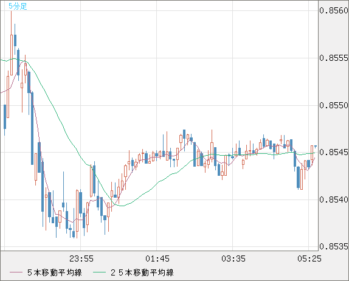
Task: Click the 5本移動平均線 legend text
Action: pyautogui.click(x=55, y=272)
